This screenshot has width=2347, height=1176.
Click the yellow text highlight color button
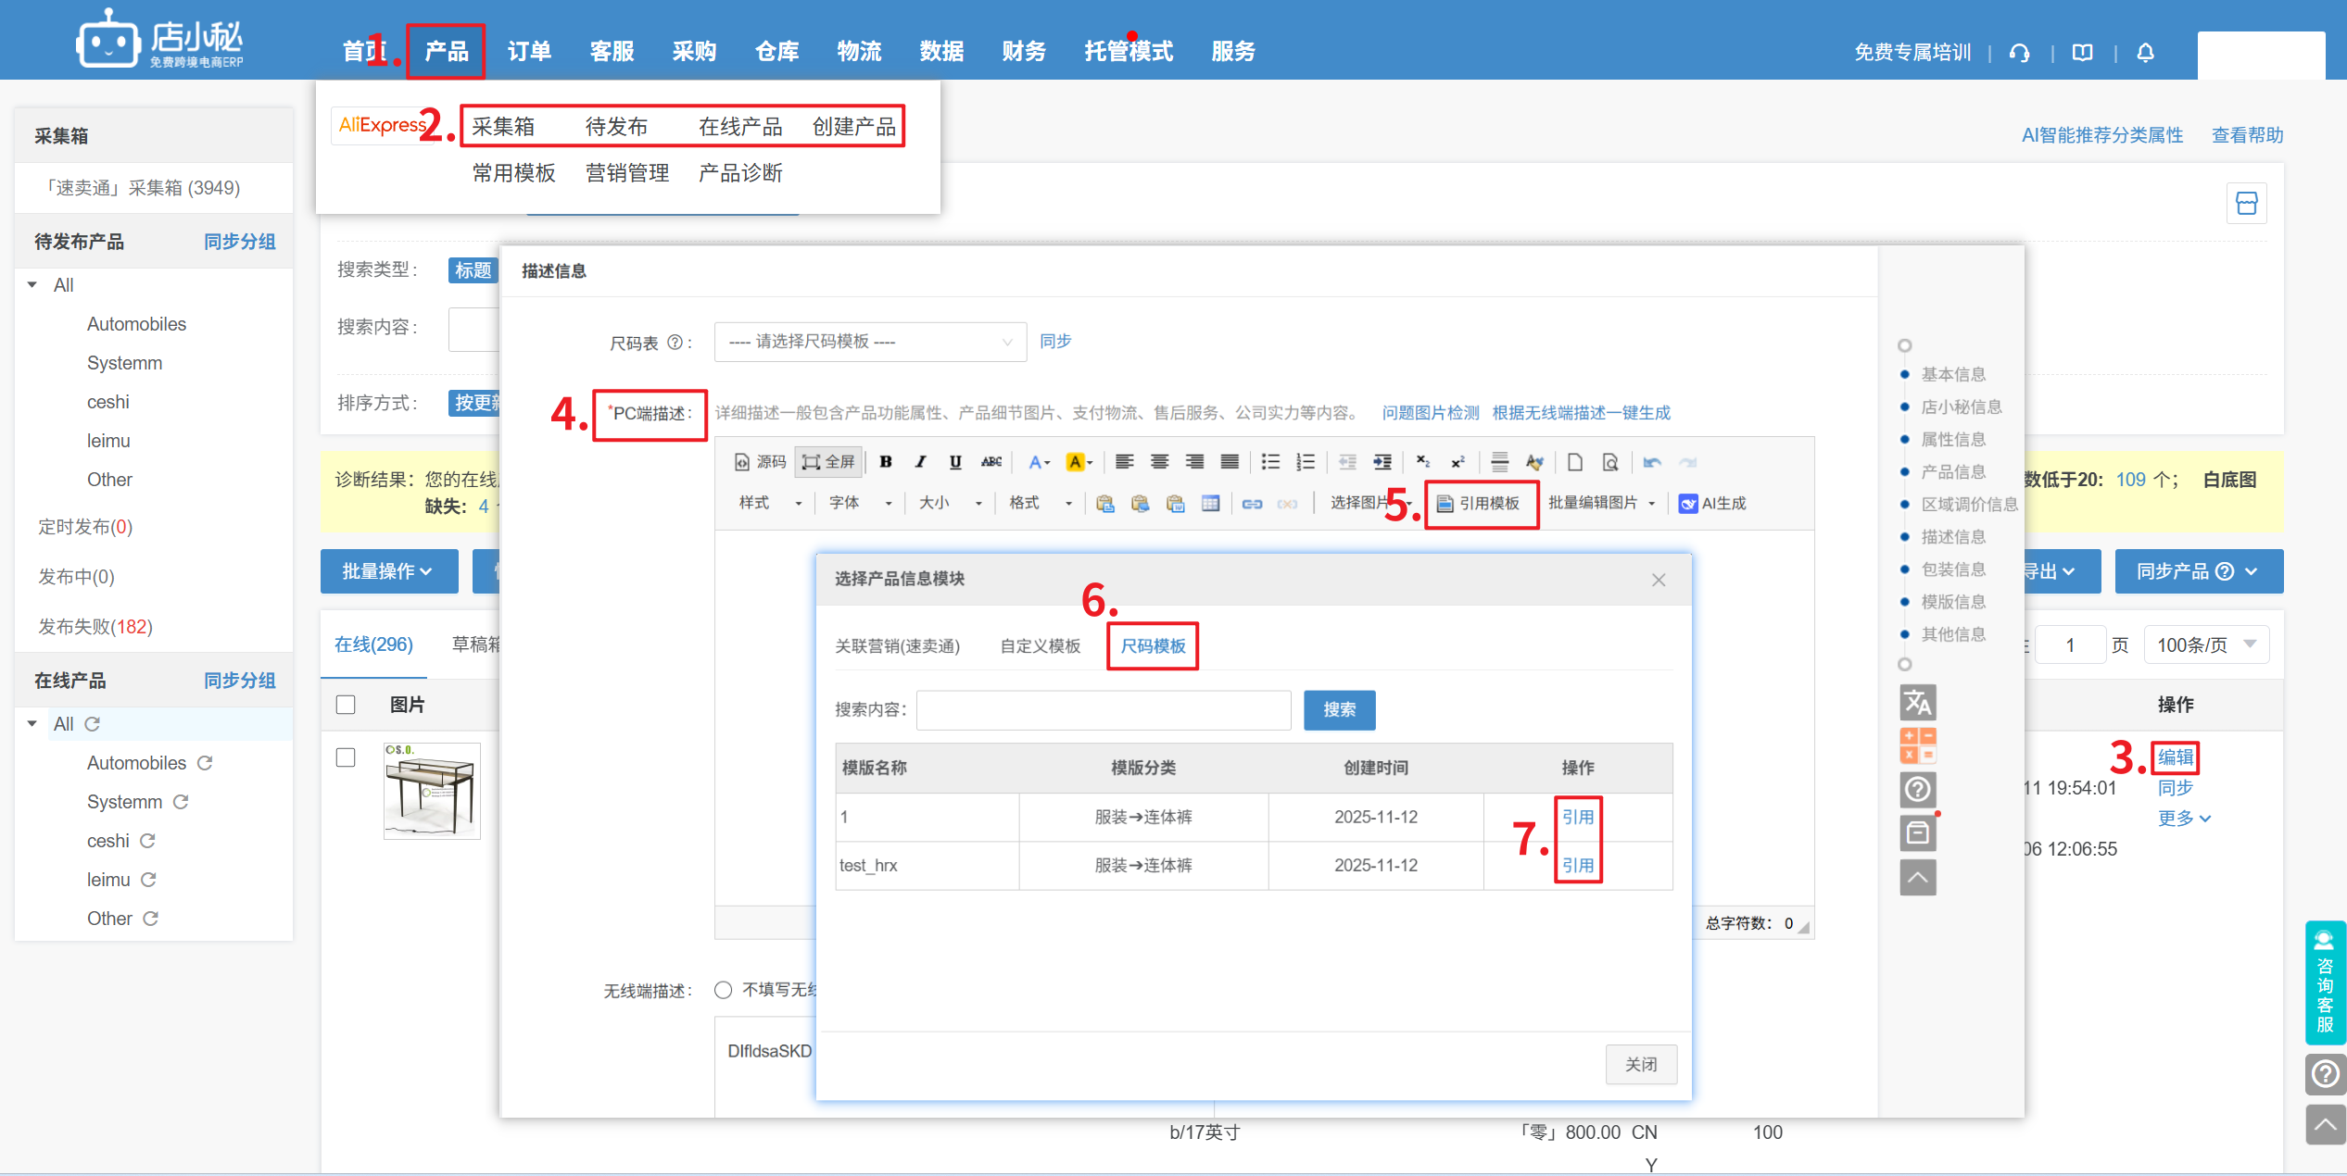tap(1075, 462)
